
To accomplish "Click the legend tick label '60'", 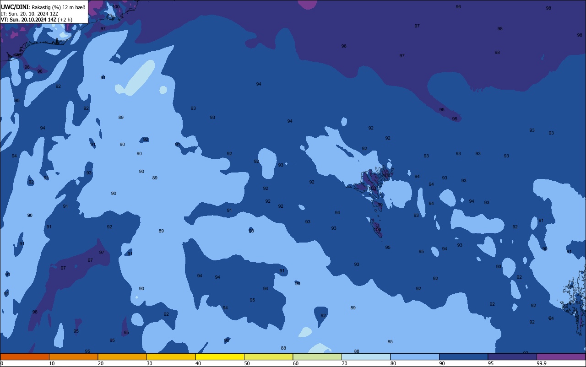I will coord(296,363).
